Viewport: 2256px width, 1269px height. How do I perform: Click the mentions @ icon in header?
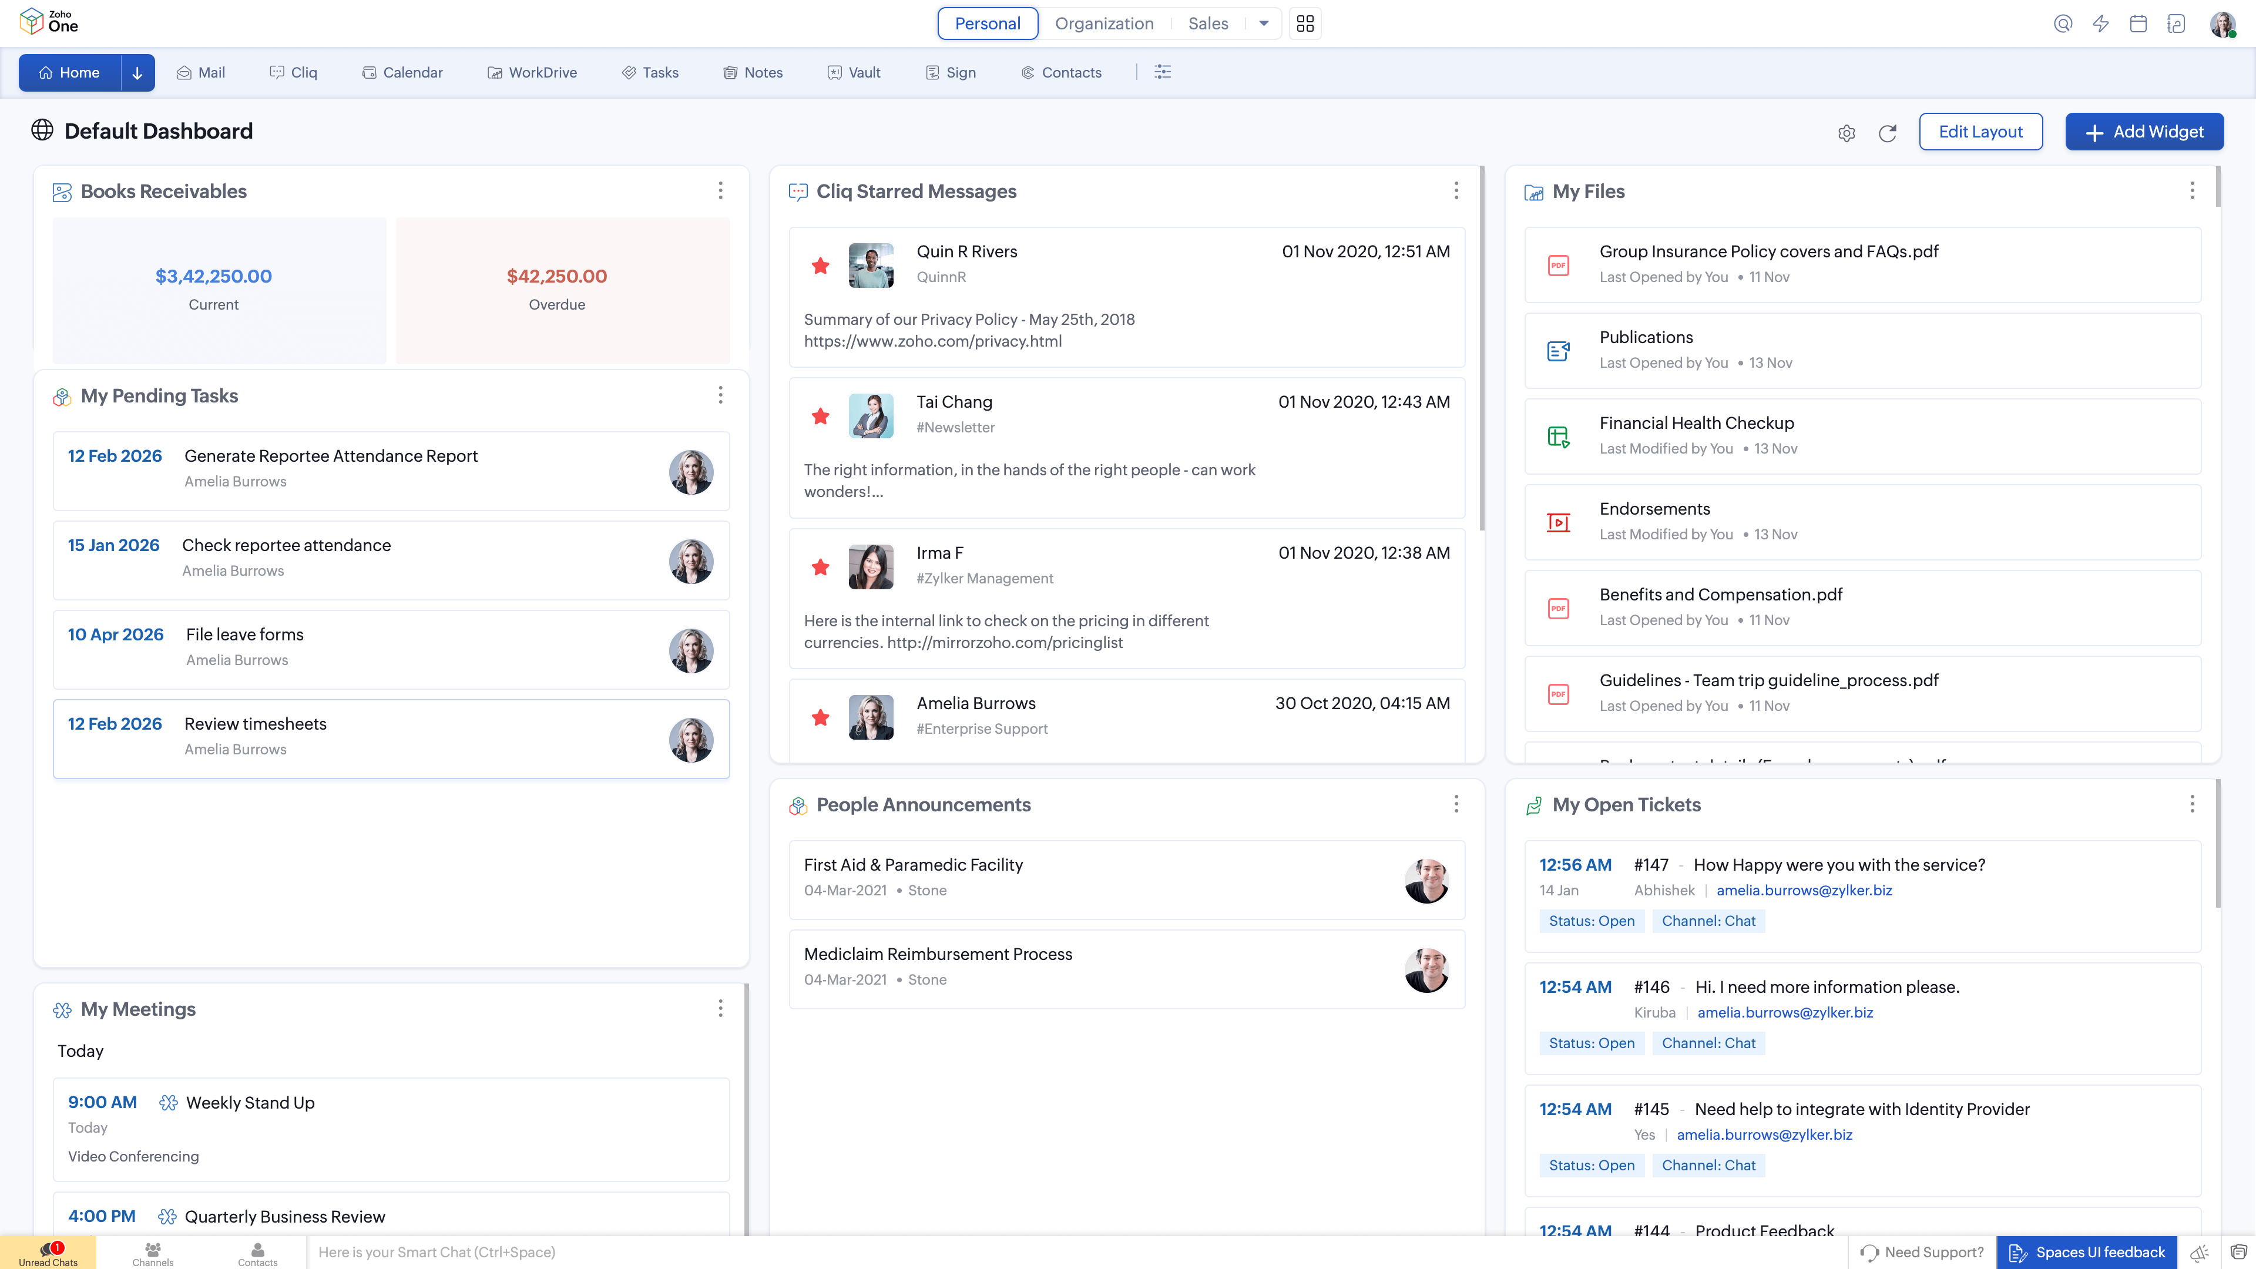pos(2063,23)
